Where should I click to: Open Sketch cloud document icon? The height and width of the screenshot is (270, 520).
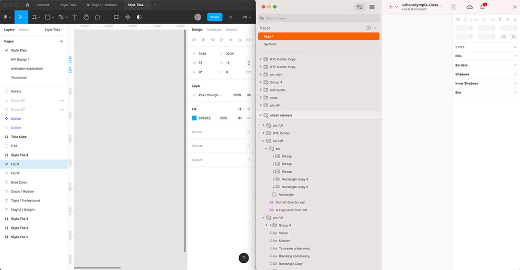pyautogui.click(x=470, y=7)
